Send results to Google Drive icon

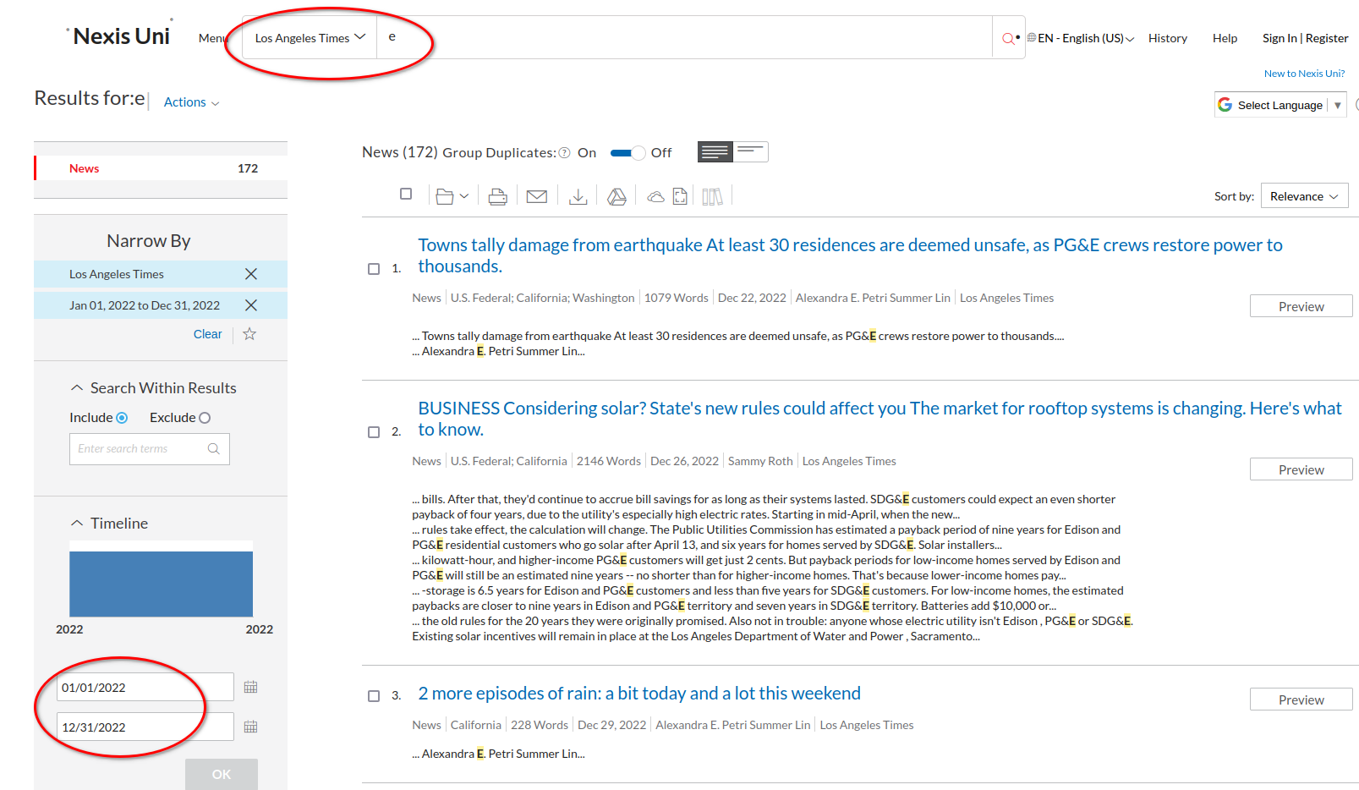click(x=617, y=196)
